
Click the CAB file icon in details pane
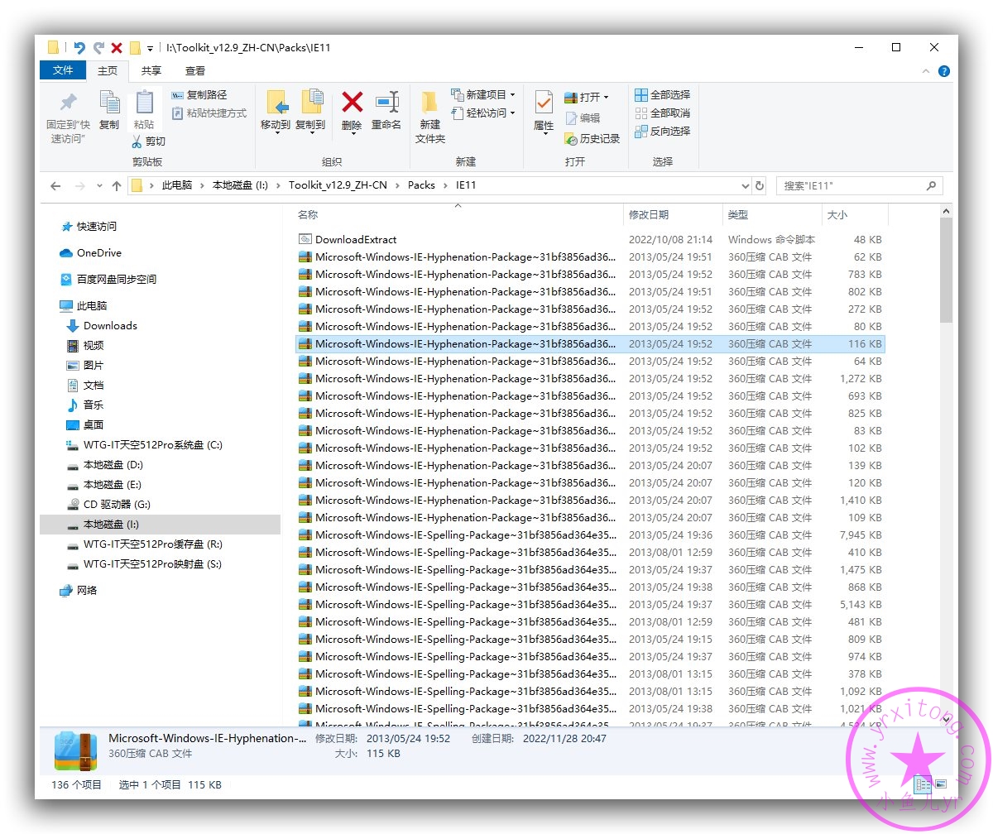coord(75,750)
